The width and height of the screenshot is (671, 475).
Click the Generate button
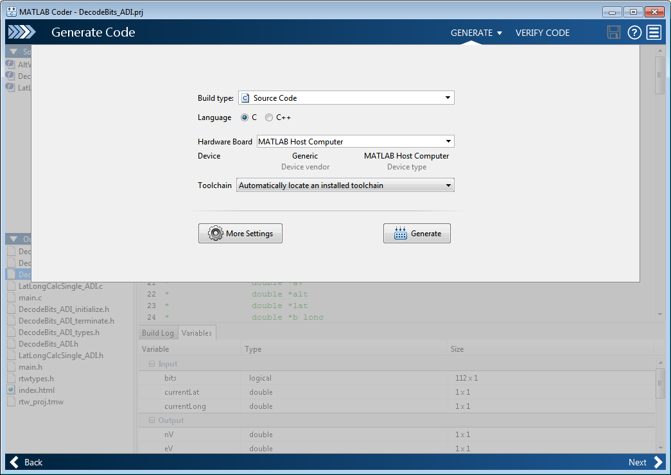[417, 233]
